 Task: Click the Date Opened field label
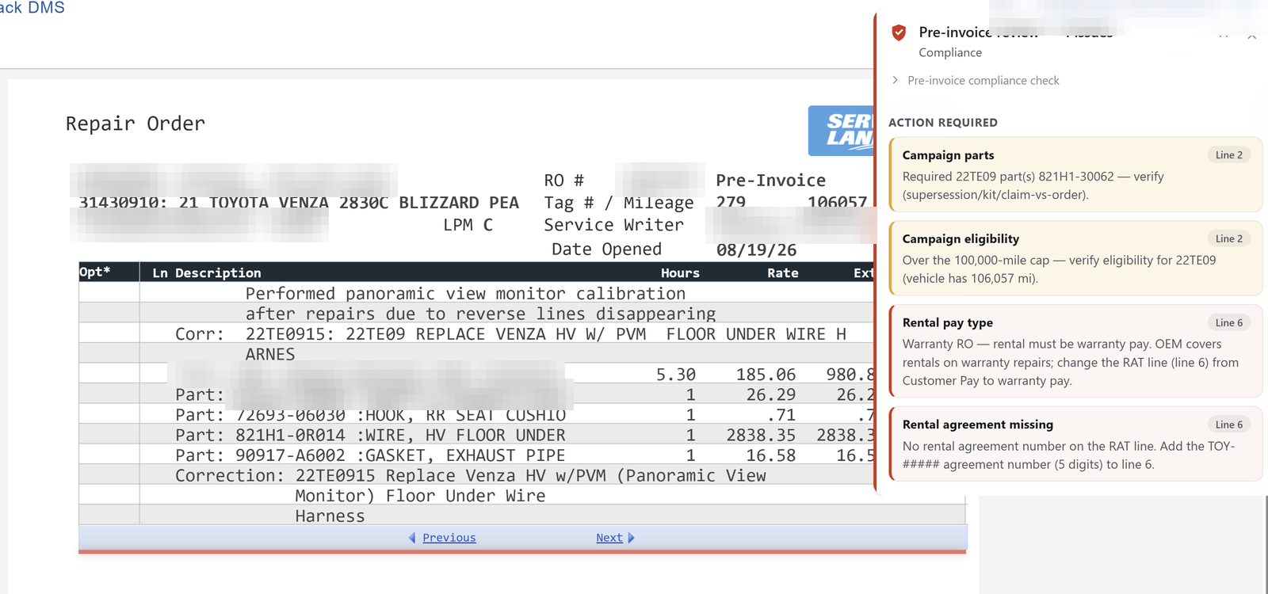point(607,249)
